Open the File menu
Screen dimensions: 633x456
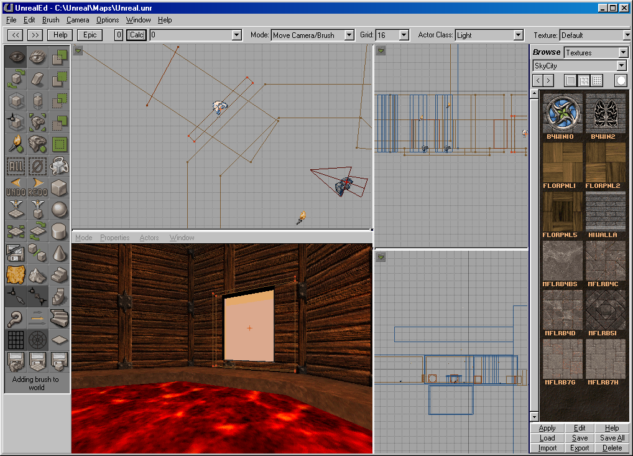11,20
